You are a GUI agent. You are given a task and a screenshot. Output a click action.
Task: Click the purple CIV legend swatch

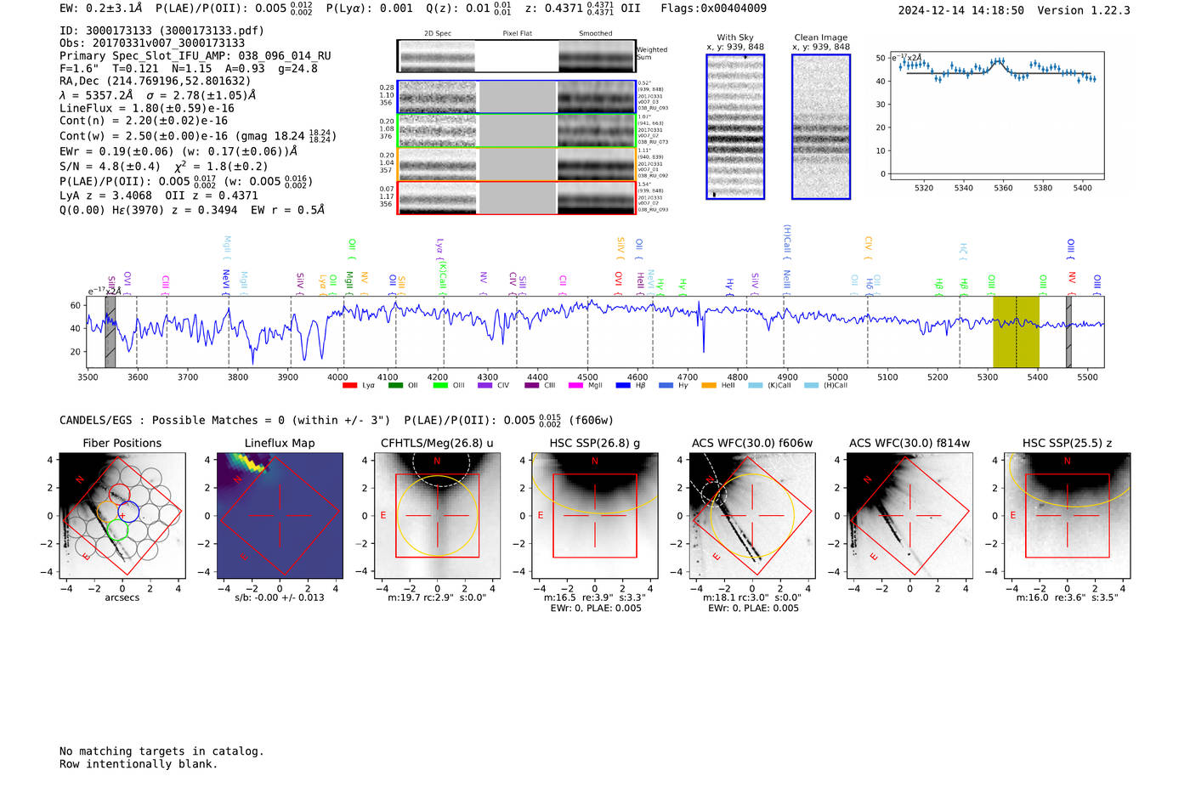485,386
